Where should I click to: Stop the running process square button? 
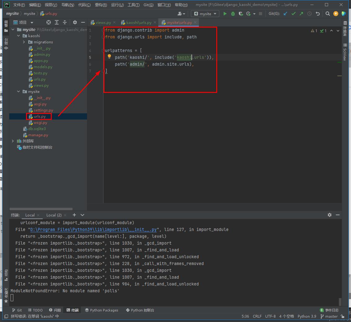(x=260, y=14)
